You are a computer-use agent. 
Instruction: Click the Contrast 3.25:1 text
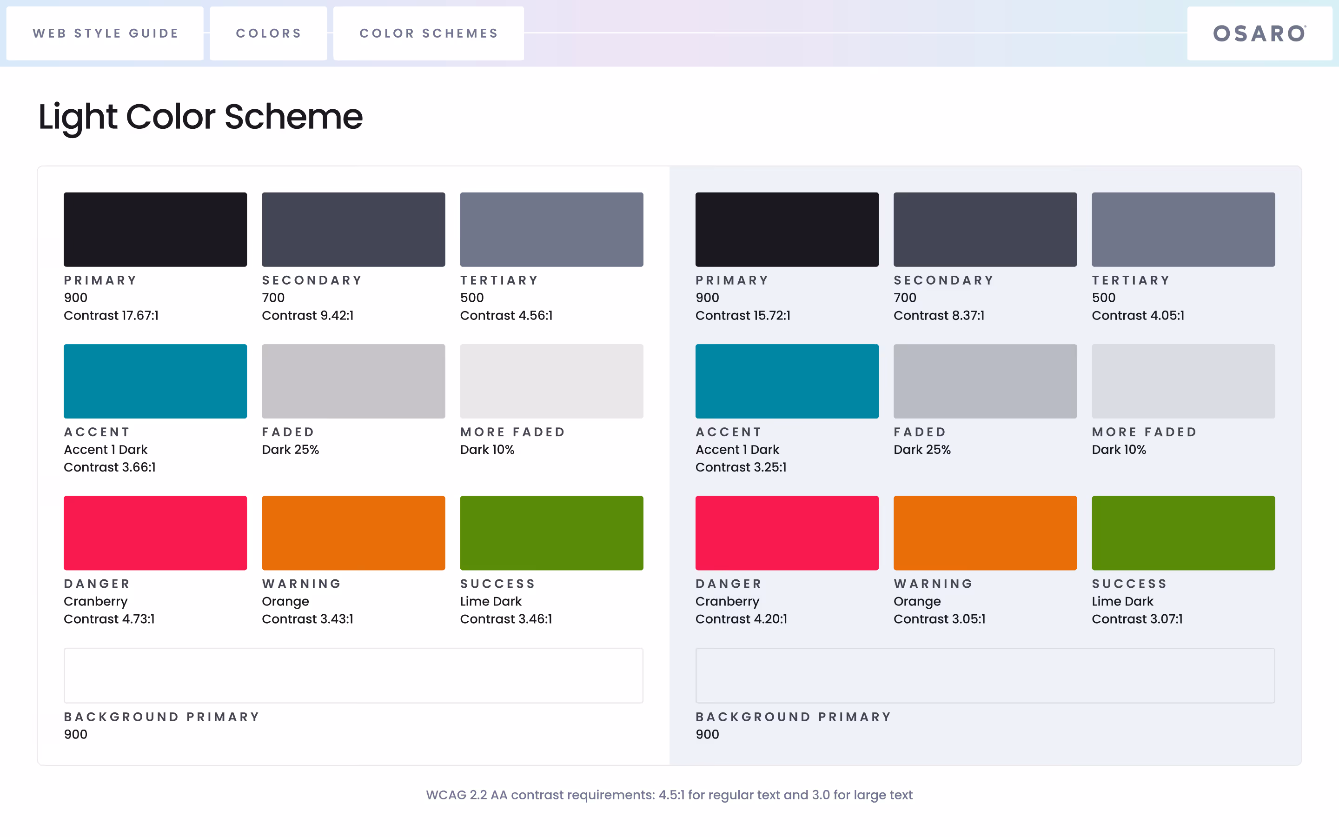741,467
